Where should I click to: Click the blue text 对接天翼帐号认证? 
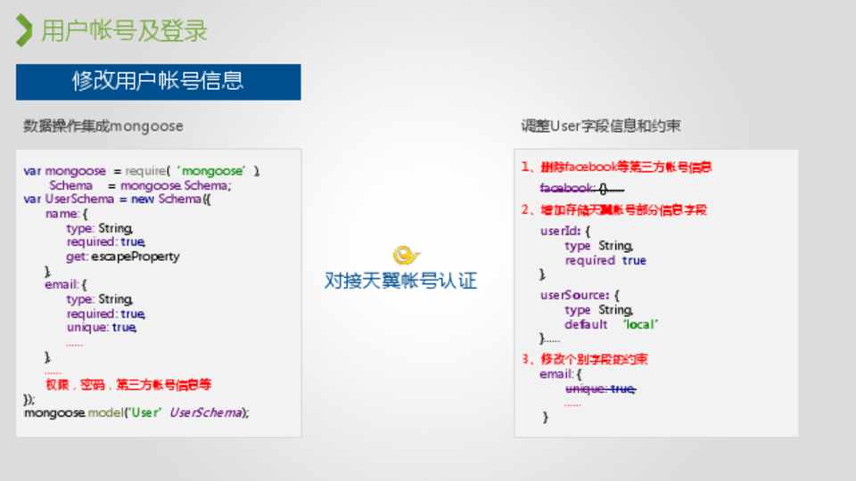pos(400,281)
